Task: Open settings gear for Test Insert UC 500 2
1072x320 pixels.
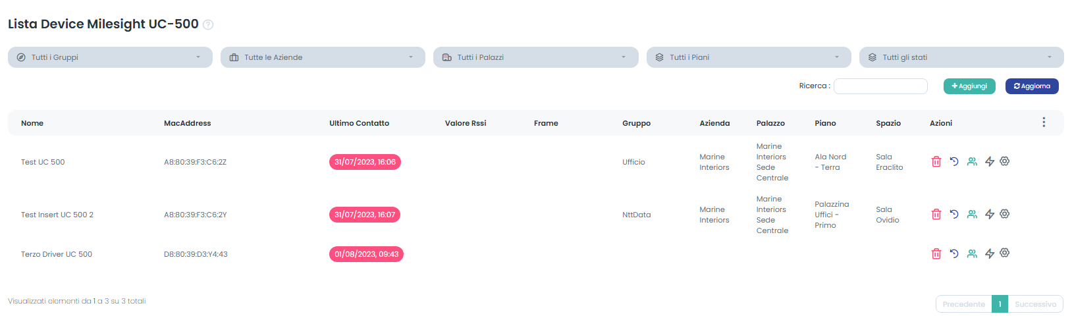Action: 1004,214
